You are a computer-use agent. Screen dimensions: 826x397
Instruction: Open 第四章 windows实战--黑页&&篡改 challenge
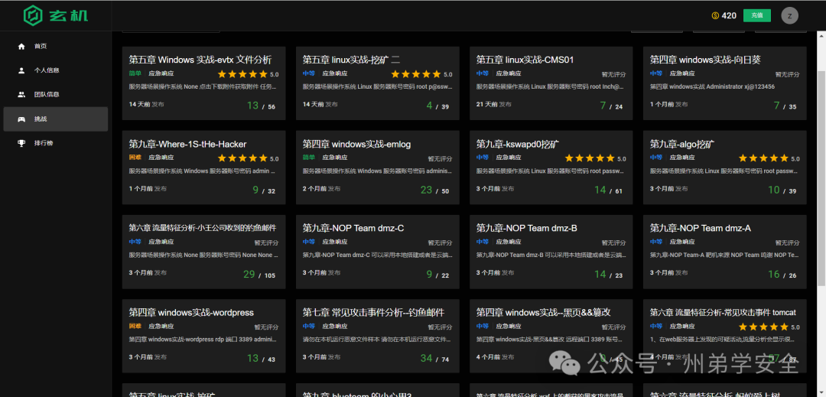(x=551, y=336)
